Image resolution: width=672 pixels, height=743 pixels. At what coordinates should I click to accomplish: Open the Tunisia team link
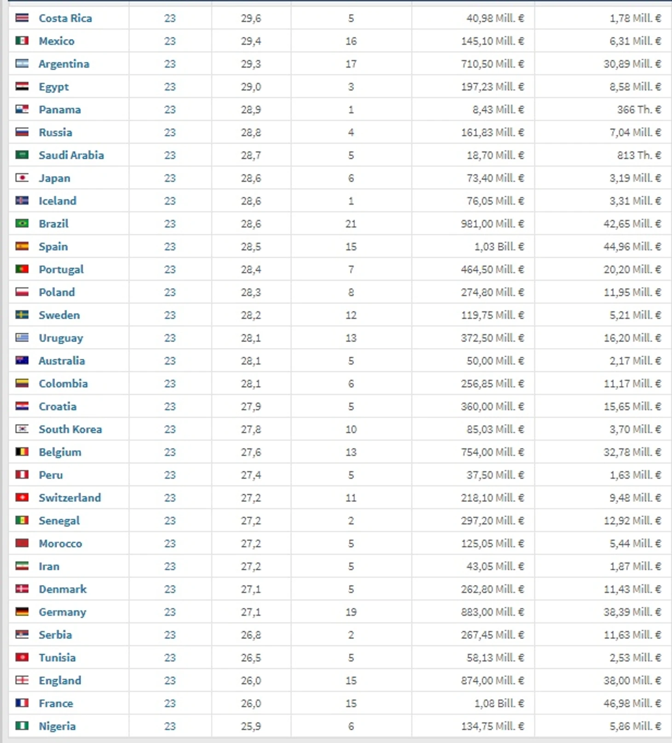coord(57,658)
